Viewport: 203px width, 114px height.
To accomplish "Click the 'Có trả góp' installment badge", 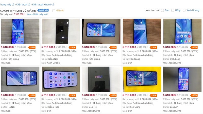I will click(43, 10).
